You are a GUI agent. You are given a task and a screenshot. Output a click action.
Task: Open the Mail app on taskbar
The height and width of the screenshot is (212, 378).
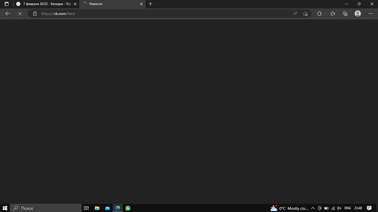(107, 208)
